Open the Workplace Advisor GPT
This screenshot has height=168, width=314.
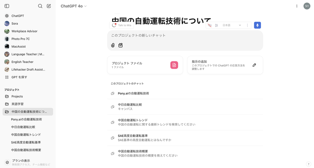28,31
